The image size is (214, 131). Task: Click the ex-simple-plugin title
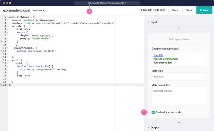pyautogui.click(x=17, y=10)
